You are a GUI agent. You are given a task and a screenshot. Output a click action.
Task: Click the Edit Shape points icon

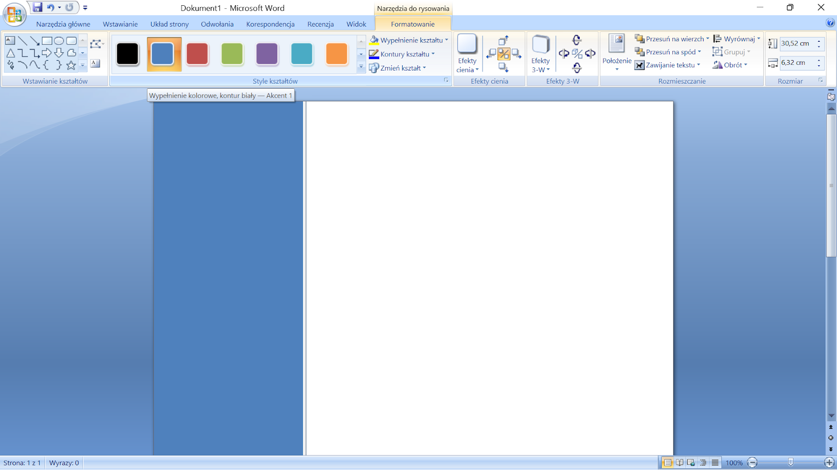click(x=96, y=44)
